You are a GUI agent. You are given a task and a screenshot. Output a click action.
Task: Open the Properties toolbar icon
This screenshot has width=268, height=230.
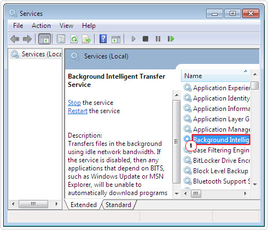point(61,39)
